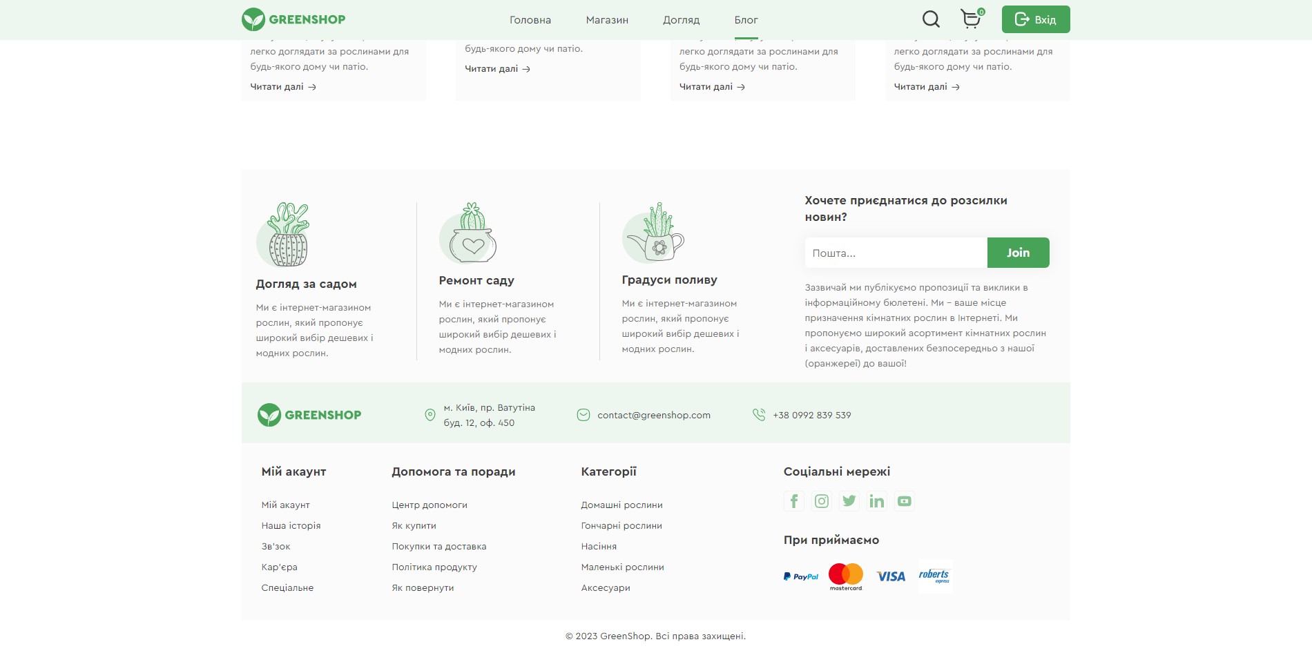Viewport: 1312px width, 653px height.
Task: Click the YouTube social icon
Action: (905, 501)
